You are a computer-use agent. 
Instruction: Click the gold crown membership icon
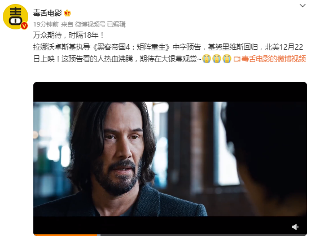coord(67,13)
